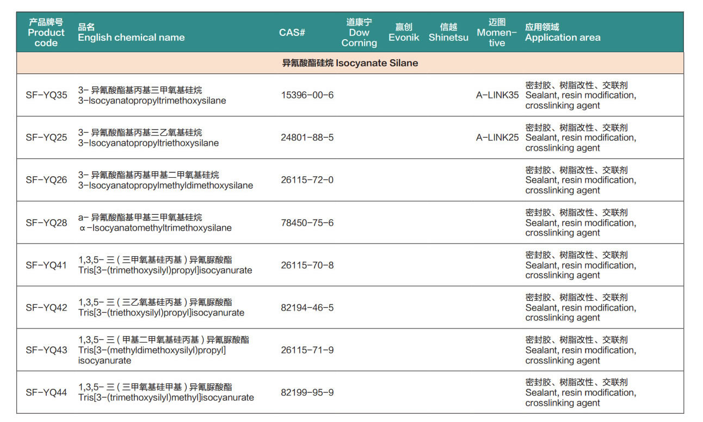Select product code SF-YQ35
Viewport: 703px width, 422px height.
(x=47, y=95)
